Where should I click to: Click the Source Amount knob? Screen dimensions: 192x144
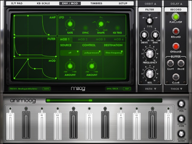[x=70, y=66]
